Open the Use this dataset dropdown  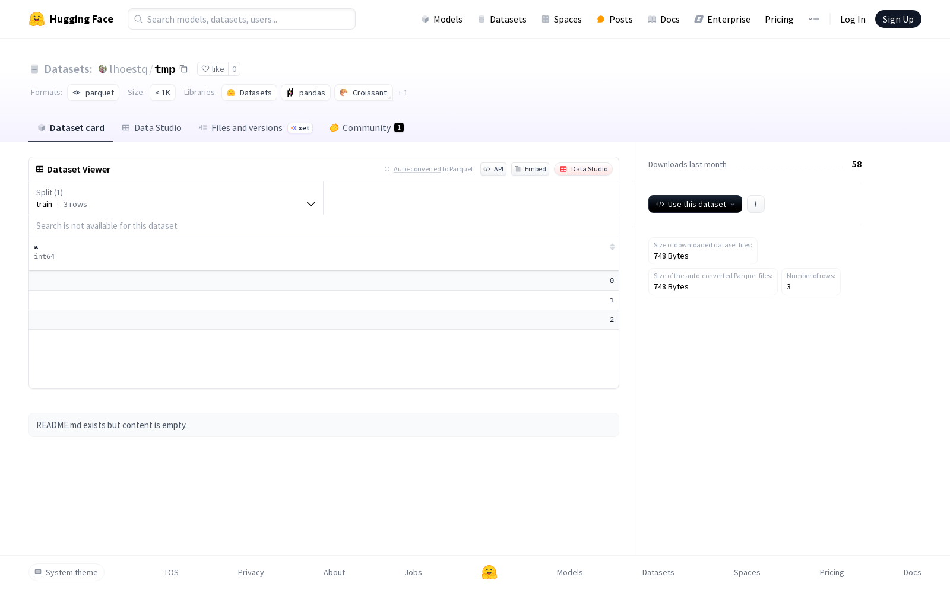coord(695,204)
